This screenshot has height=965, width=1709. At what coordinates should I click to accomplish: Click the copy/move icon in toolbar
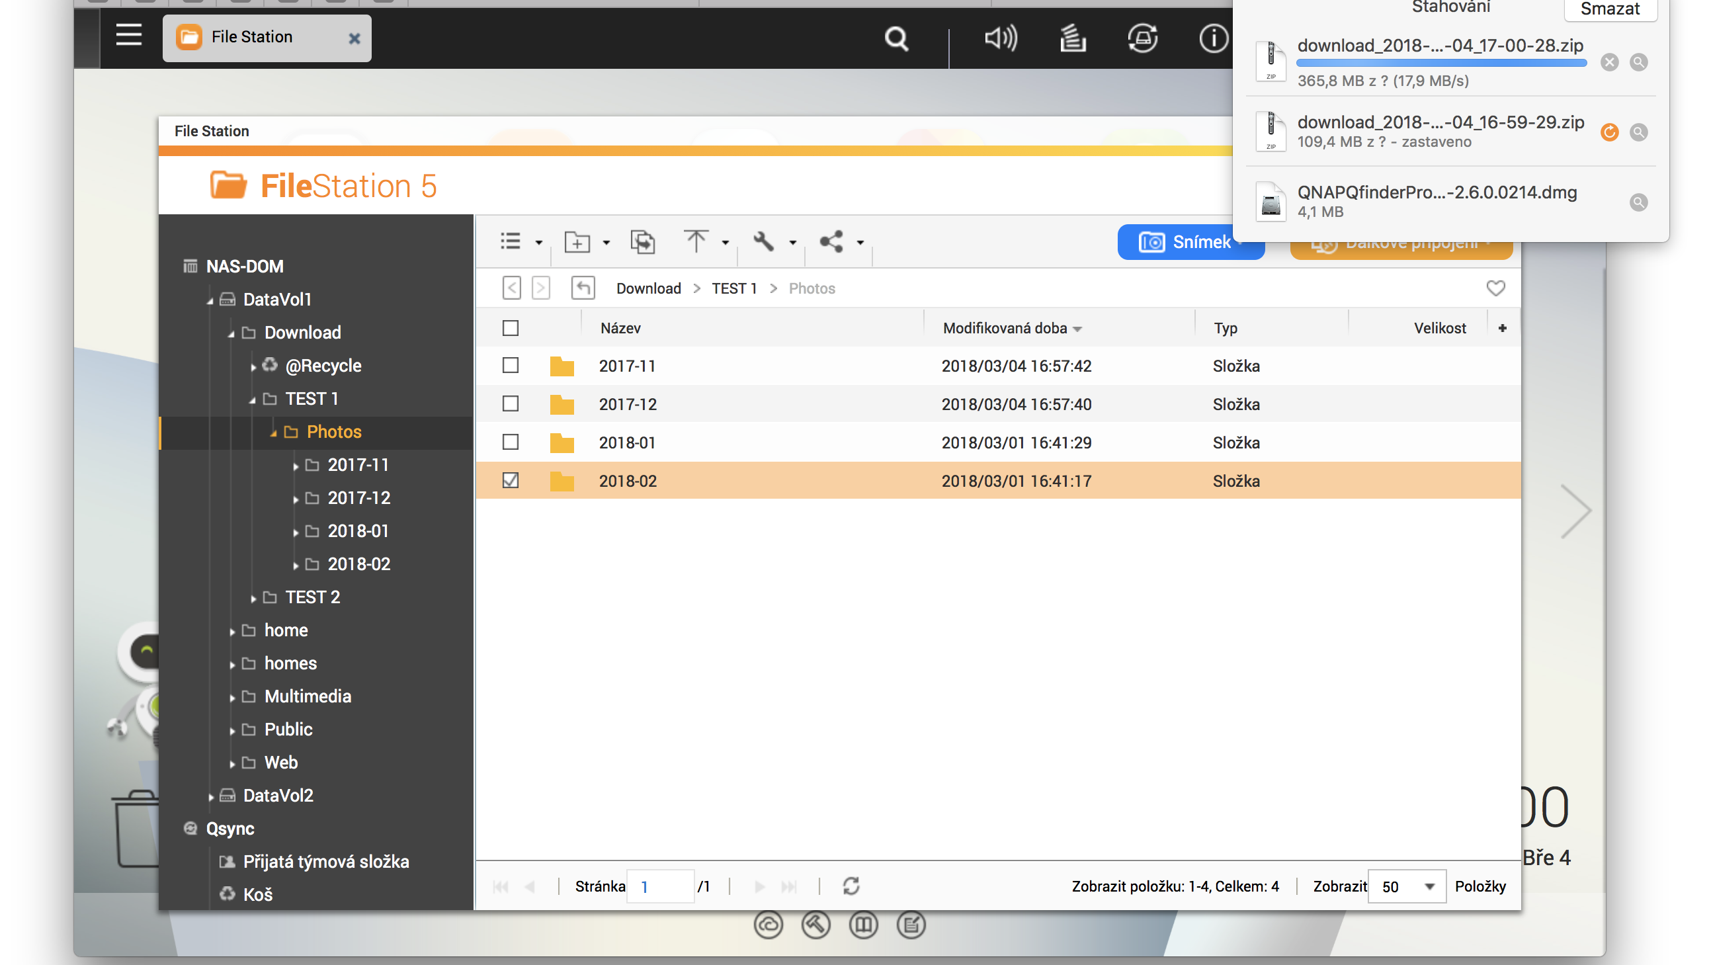coord(642,241)
